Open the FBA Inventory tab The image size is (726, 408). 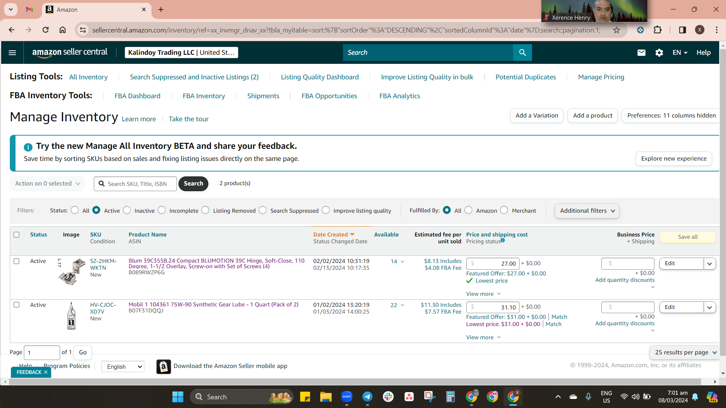(204, 96)
